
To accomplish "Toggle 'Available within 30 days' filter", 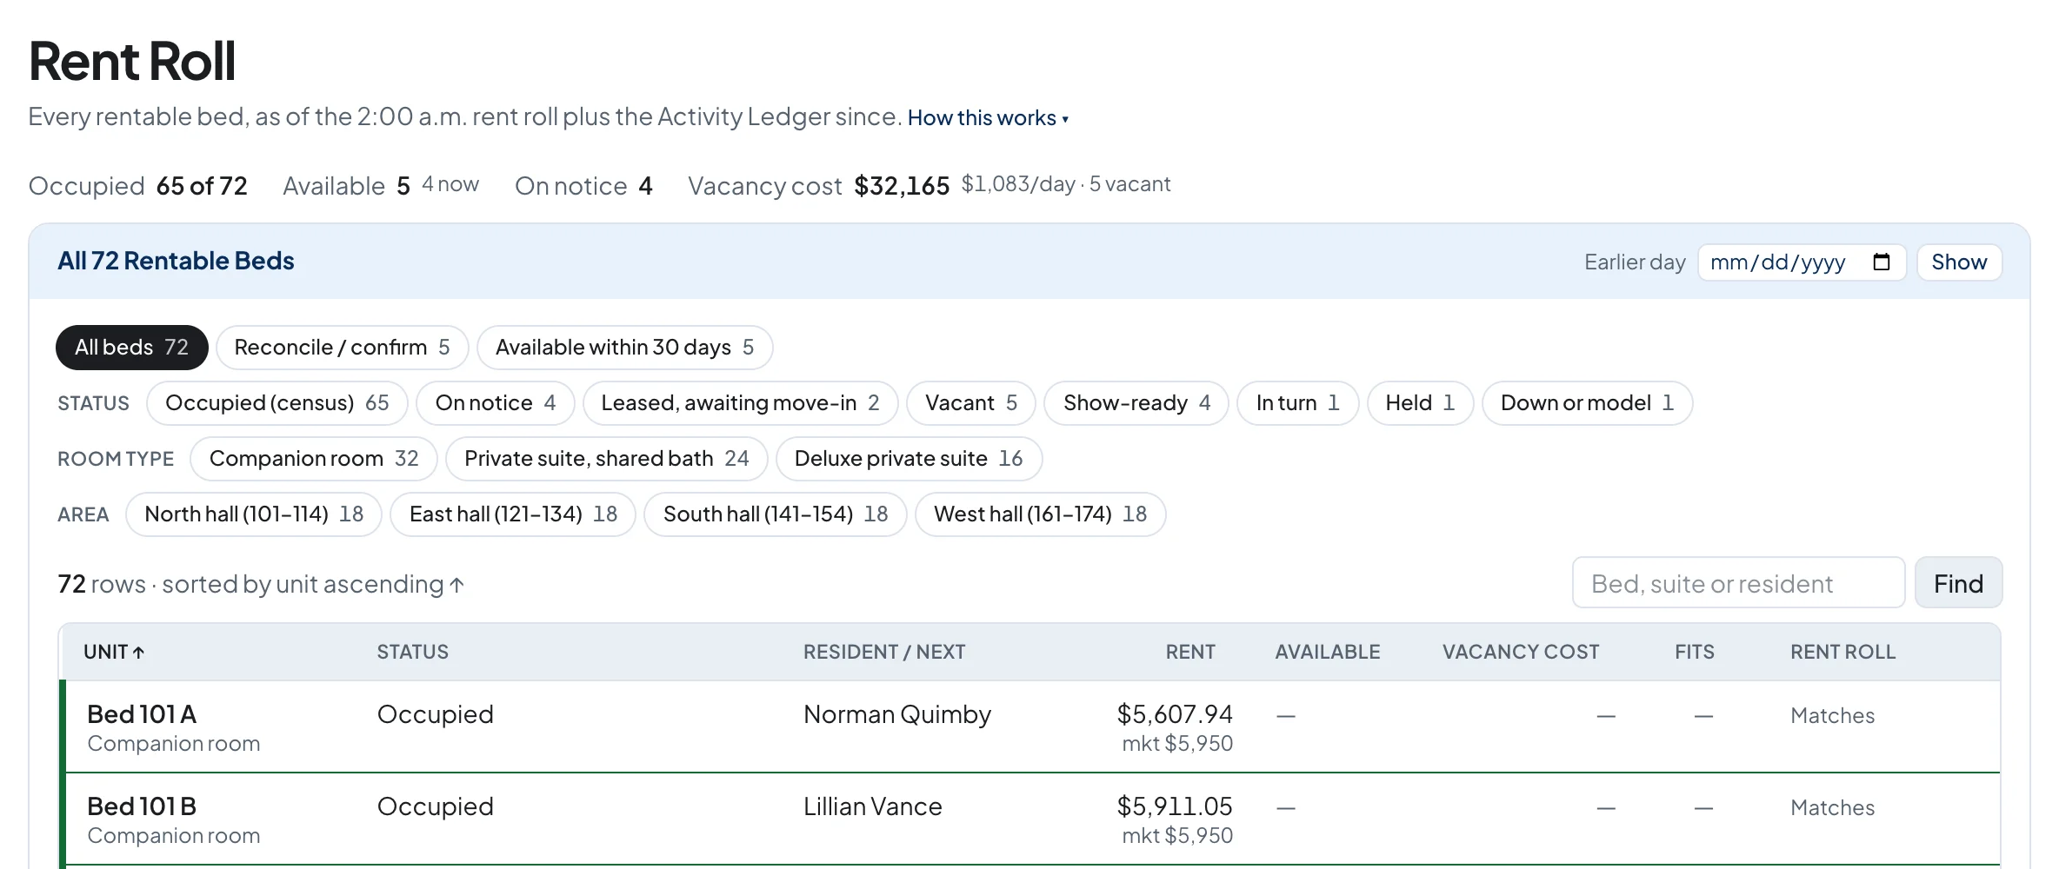I will (x=624, y=348).
